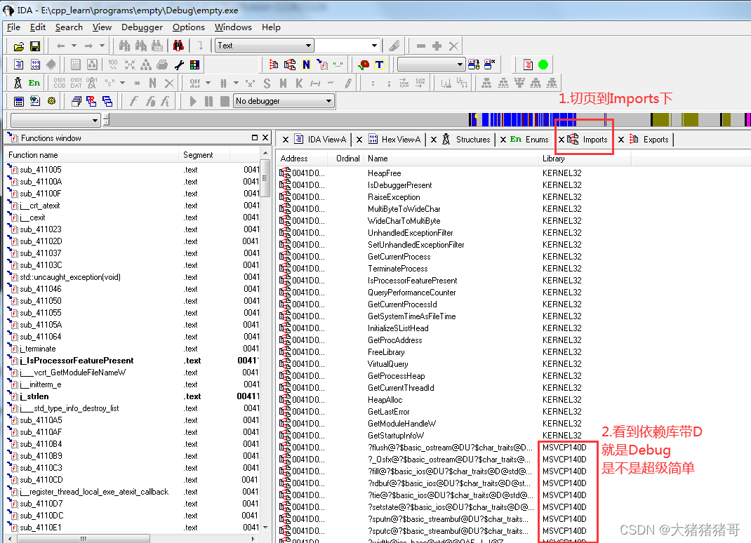Close the Exports tab
The image size is (751, 543).
620,140
